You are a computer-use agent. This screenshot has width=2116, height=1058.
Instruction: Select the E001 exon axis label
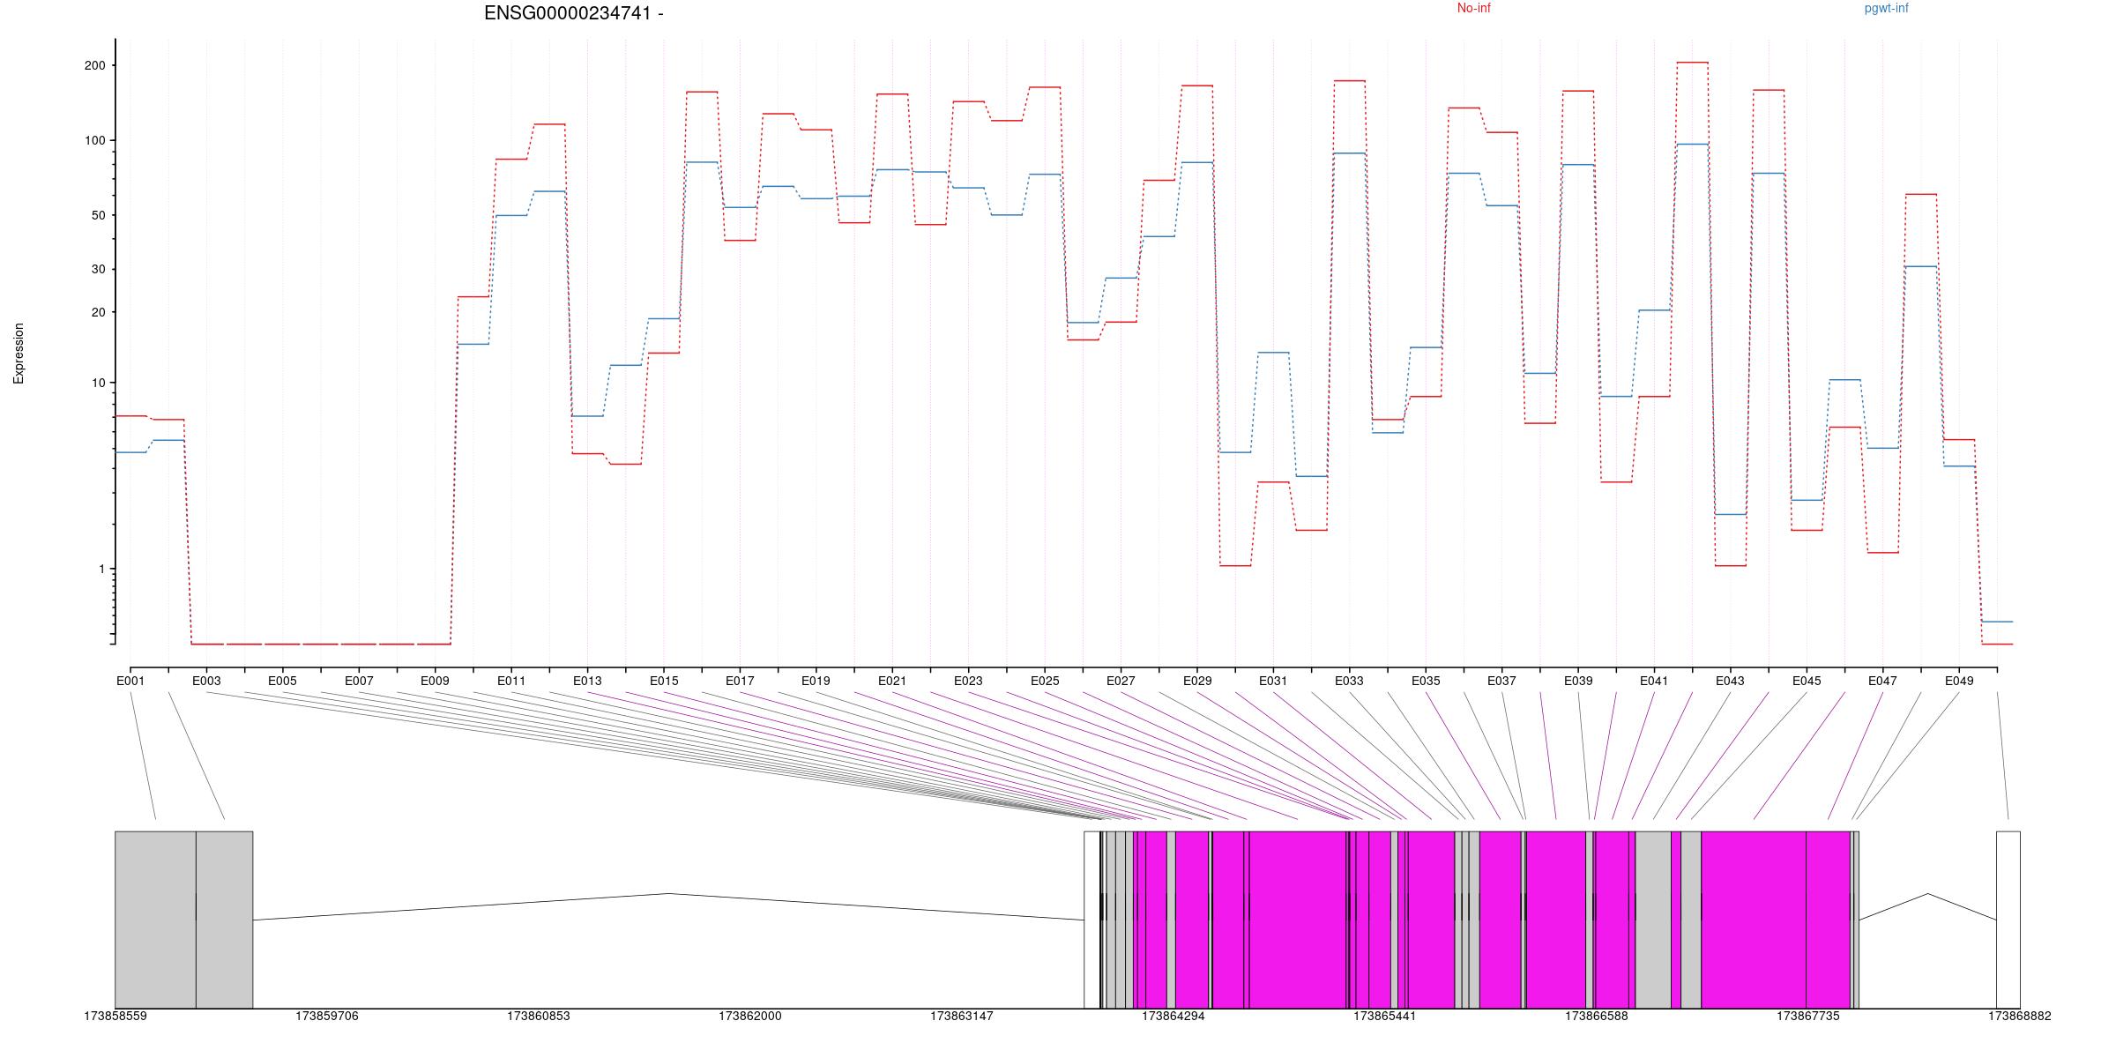click(x=130, y=681)
